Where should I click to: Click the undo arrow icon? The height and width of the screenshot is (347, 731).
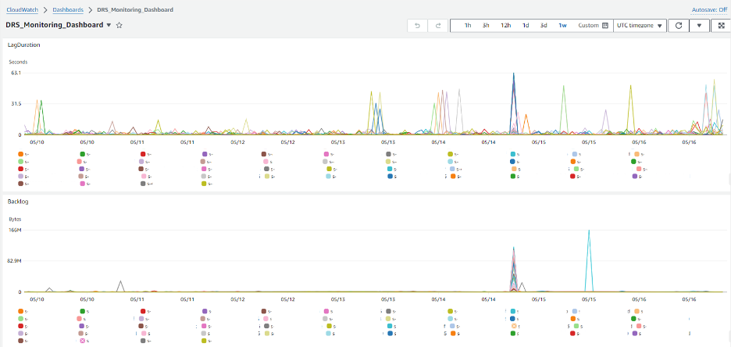pos(418,26)
